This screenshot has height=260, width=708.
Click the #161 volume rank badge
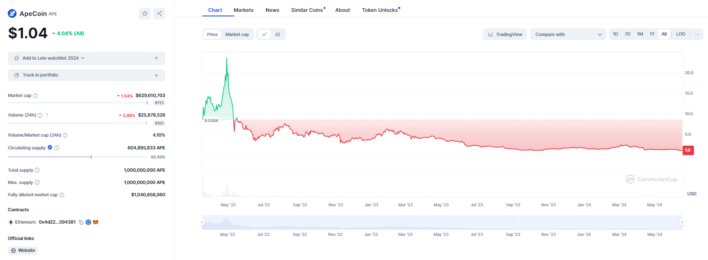tap(159, 123)
